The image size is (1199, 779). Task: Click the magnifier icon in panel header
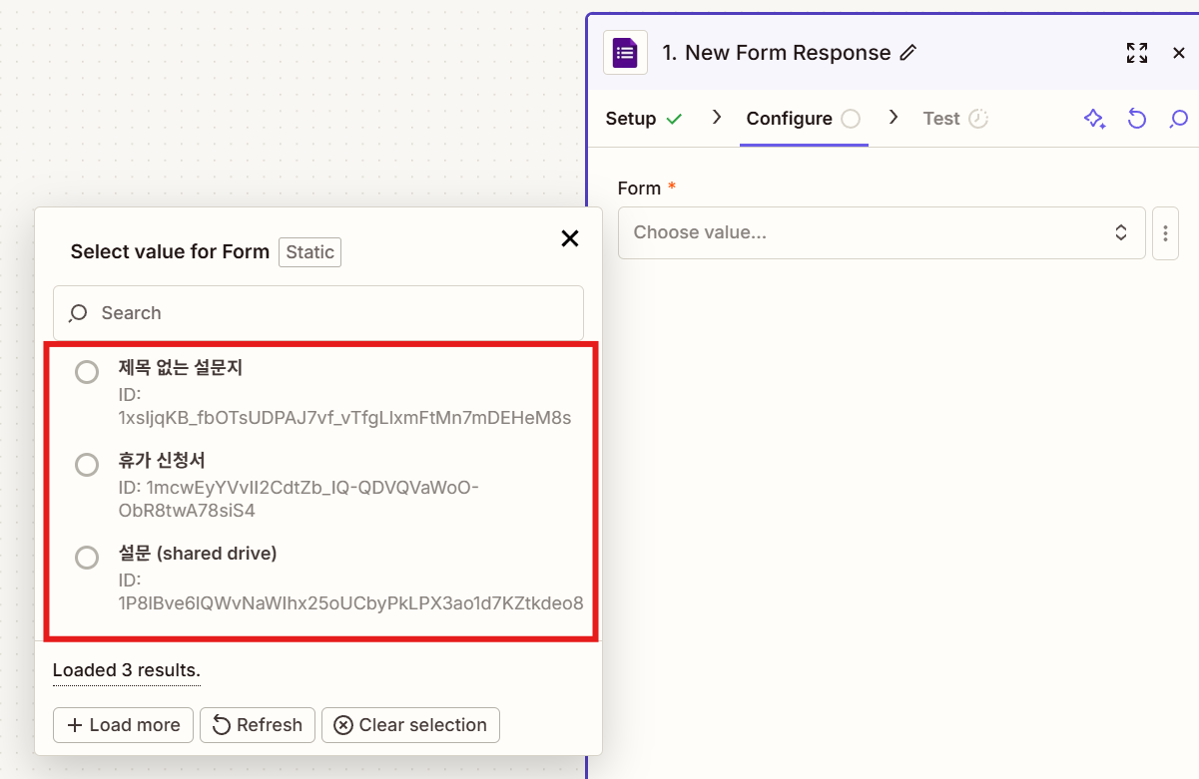click(1178, 119)
